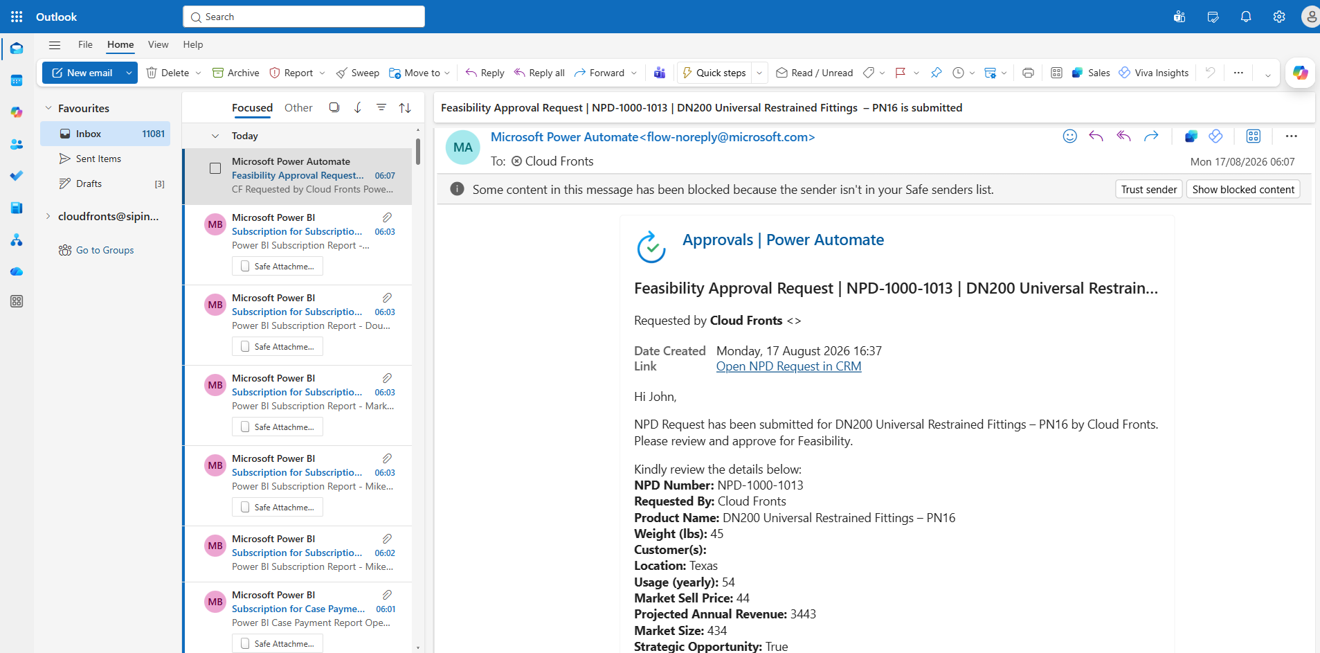This screenshot has width=1320, height=653.
Task: Click the Snooze clock icon
Action: pyautogui.click(x=958, y=73)
